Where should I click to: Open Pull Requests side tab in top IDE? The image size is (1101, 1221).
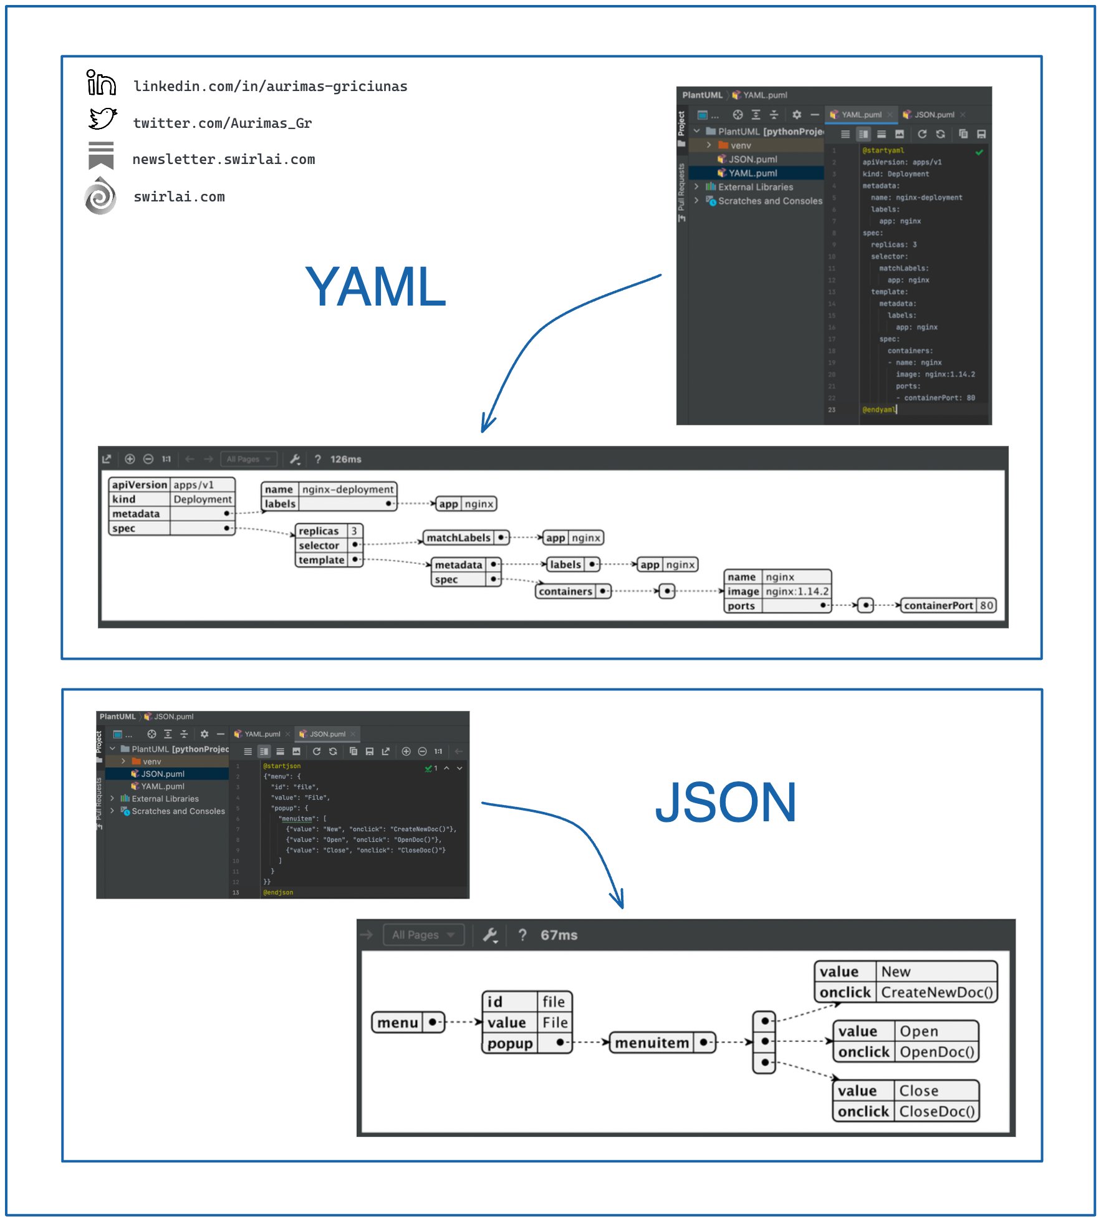(681, 192)
